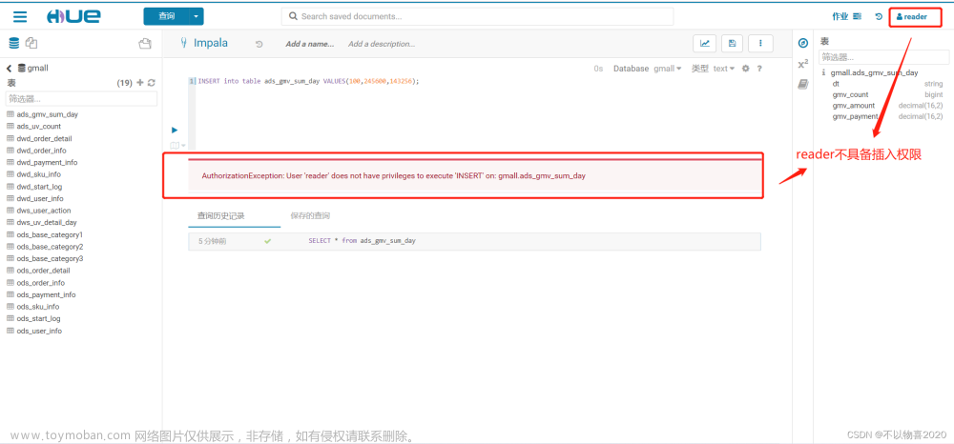Click the 查询 query button
The image size is (954, 444).
[166, 16]
